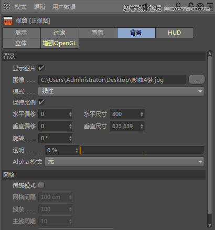Click the viewport icon next to 视窗
The width and height of the screenshot is (215, 230).
[x=8, y=20]
